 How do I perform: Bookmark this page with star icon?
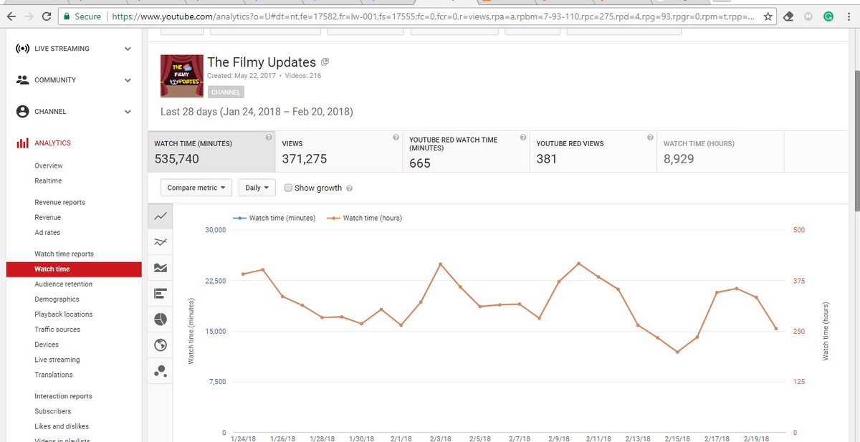[768, 16]
